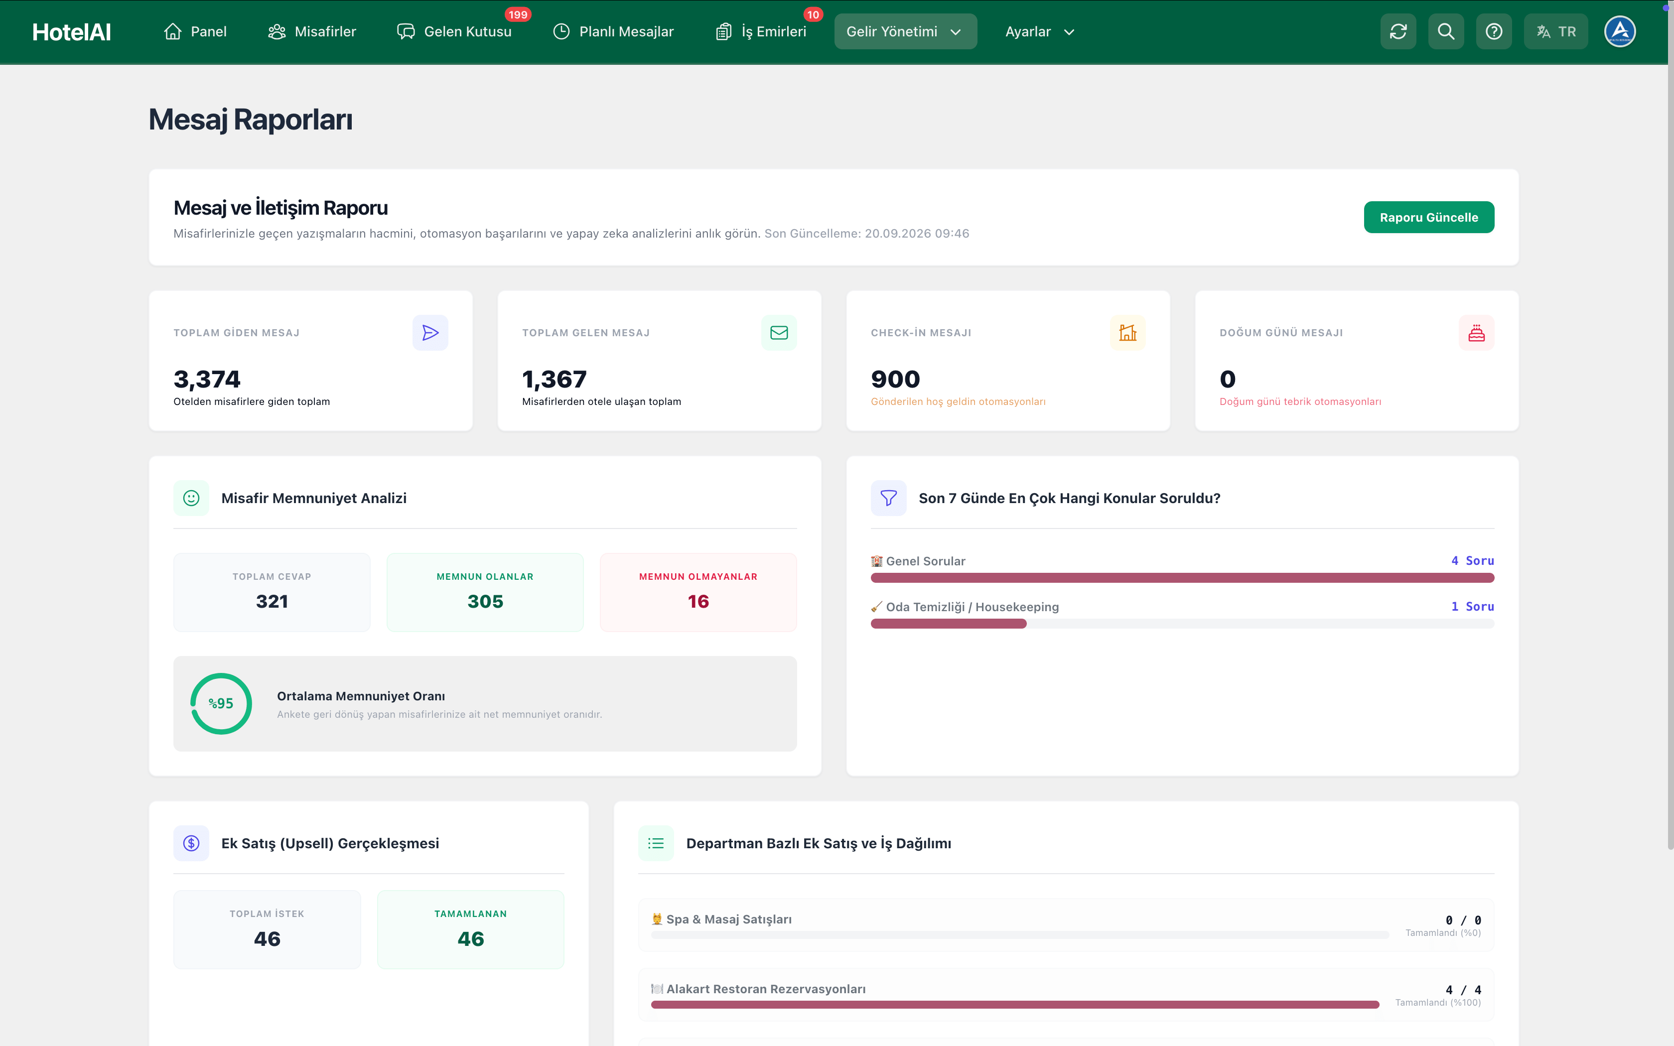Click the Memnun Olanlar value 305
The width and height of the screenshot is (1674, 1046).
tap(485, 601)
